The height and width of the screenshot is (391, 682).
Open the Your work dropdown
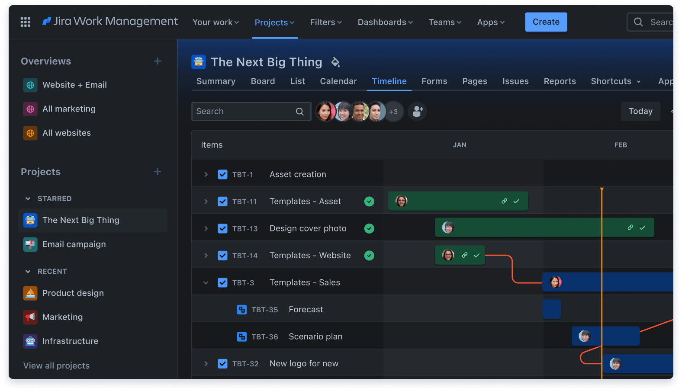[x=216, y=22]
